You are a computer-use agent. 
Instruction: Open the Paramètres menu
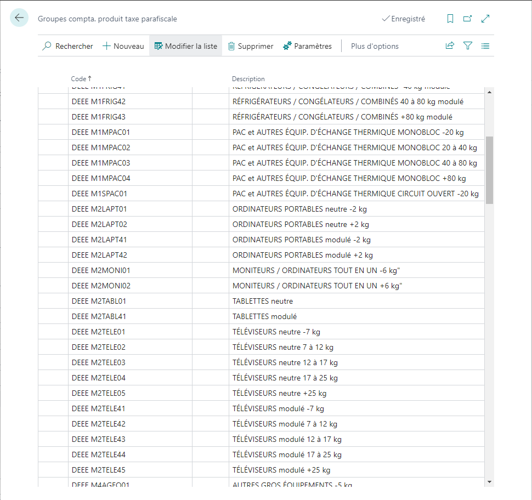307,46
